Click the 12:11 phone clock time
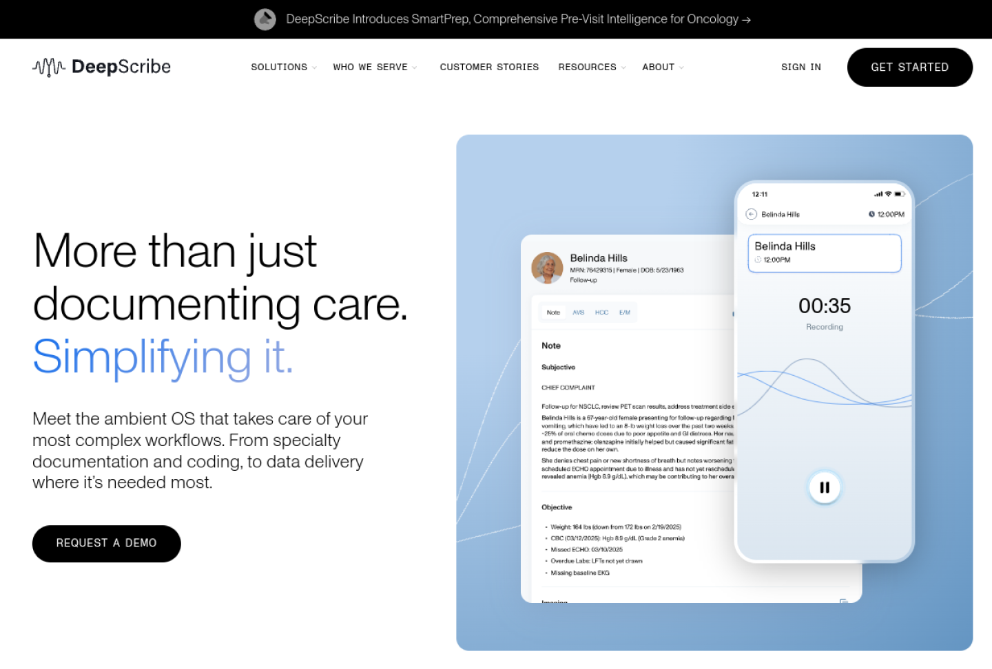The width and height of the screenshot is (992, 669). (760, 195)
